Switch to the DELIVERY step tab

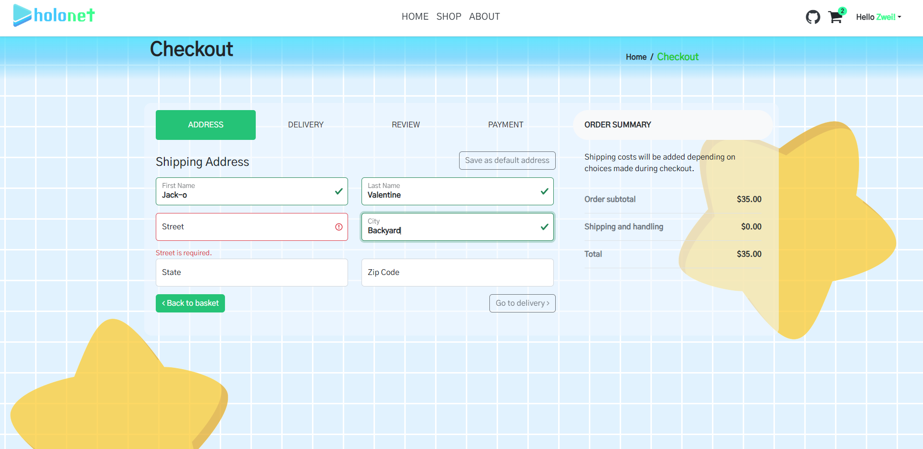coord(306,125)
